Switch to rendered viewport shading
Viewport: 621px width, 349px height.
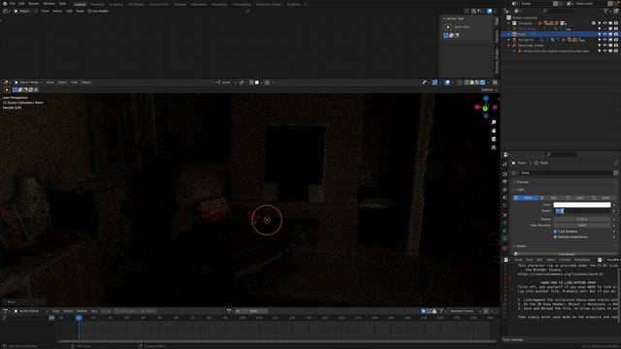pos(482,82)
